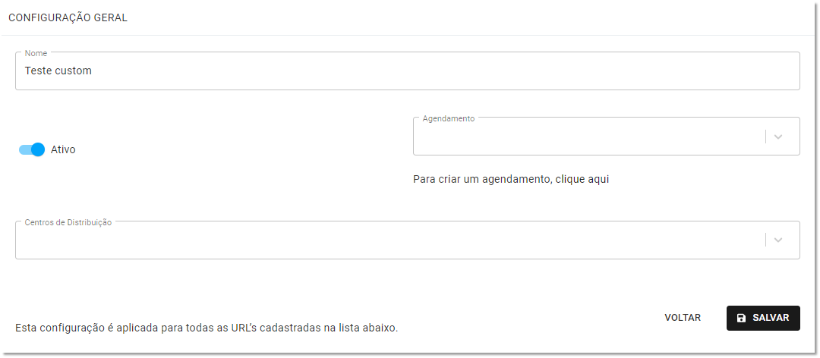Click the 'Teste custom' text in Nome
Image resolution: width=820 pixels, height=358 pixels.
coord(58,71)
